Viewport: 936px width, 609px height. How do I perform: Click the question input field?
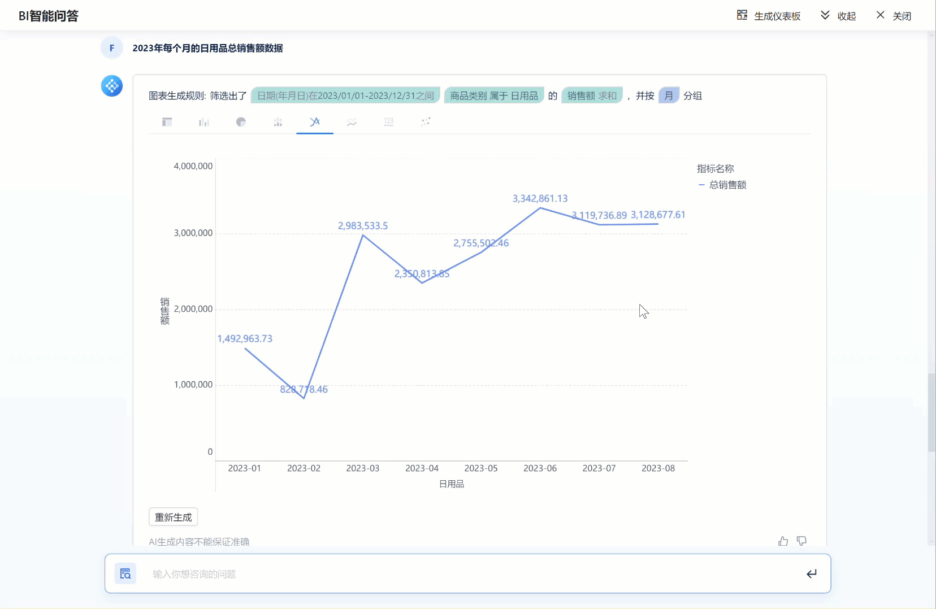click(x=468, y=573)
